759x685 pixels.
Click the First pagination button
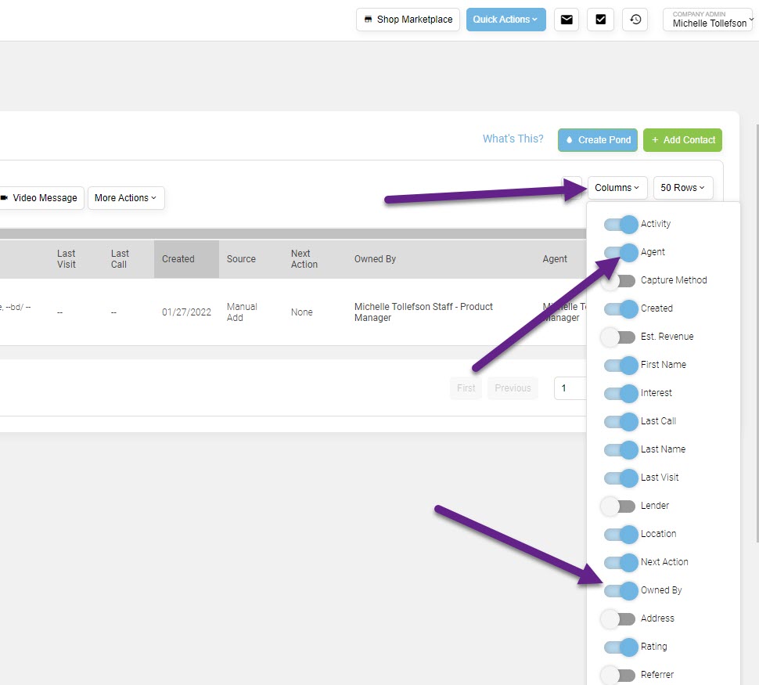point(466,388)
